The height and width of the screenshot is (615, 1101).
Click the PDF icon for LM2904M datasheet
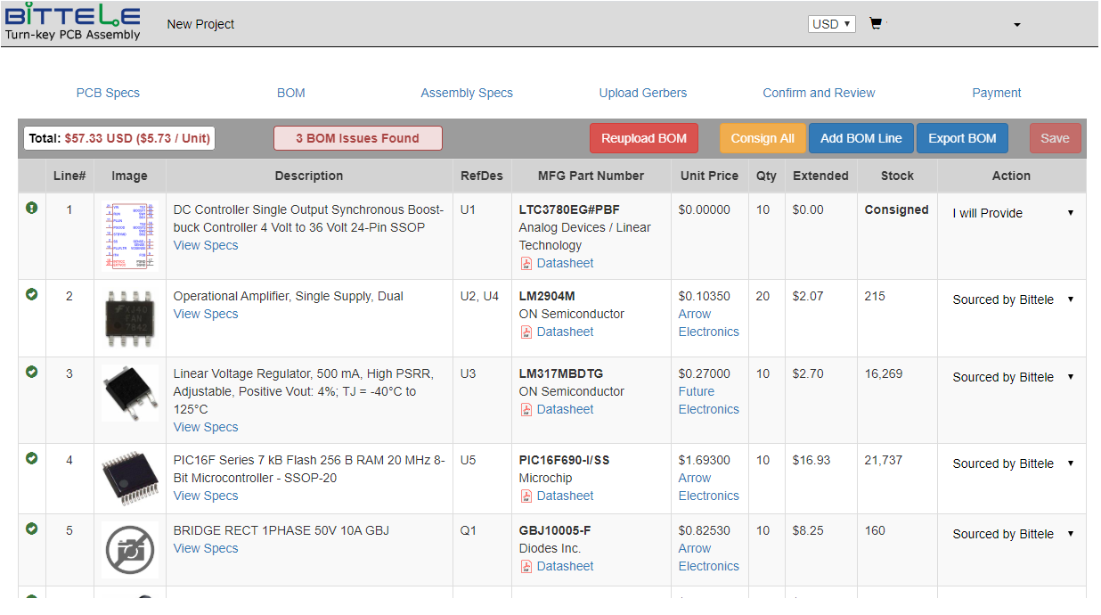coord(526,332)
